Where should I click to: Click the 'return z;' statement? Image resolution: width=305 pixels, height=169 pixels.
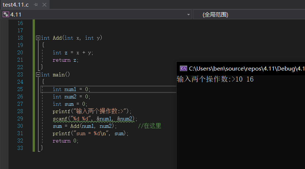(x=65, y=60)
